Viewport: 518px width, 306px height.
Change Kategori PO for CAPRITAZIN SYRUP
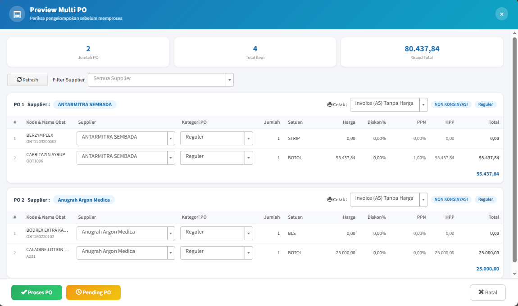click(x=217, y=158)
